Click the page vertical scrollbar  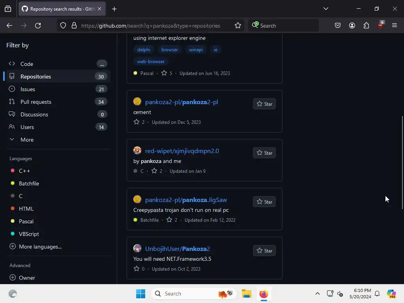(402, 163)
